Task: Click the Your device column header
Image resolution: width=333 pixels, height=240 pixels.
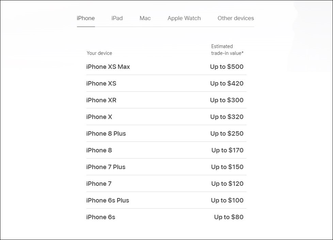Action: (x=99, y=53)
